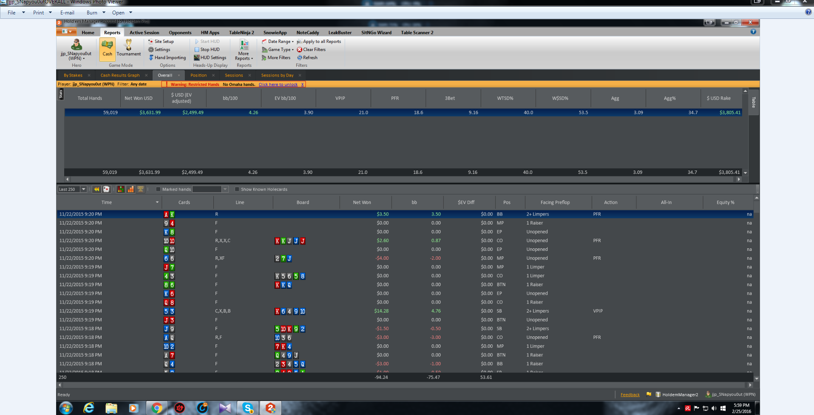Expand the Date Range dropdown
This screenshot has width=814, height=415.
tap(278, 41)
